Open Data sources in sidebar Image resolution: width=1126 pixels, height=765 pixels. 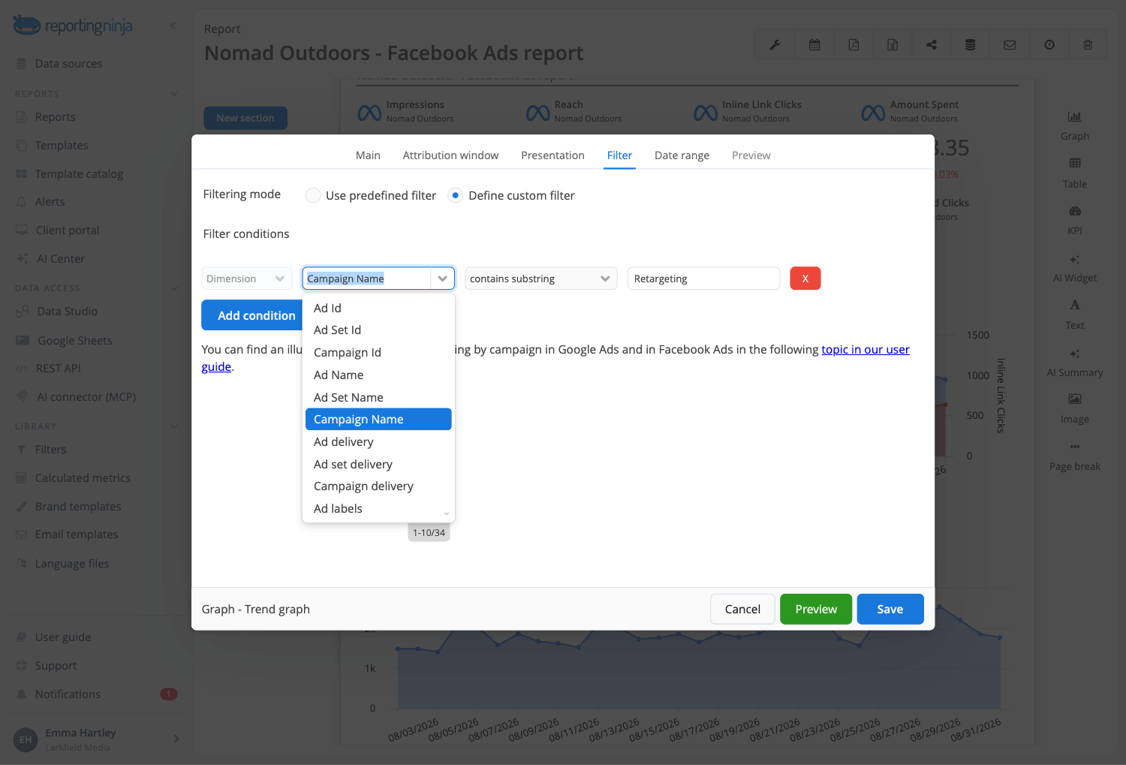point(69,64)
